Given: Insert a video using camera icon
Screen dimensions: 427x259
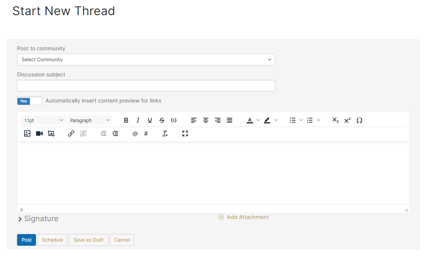Looking at the screenshot, I should 39,133.
